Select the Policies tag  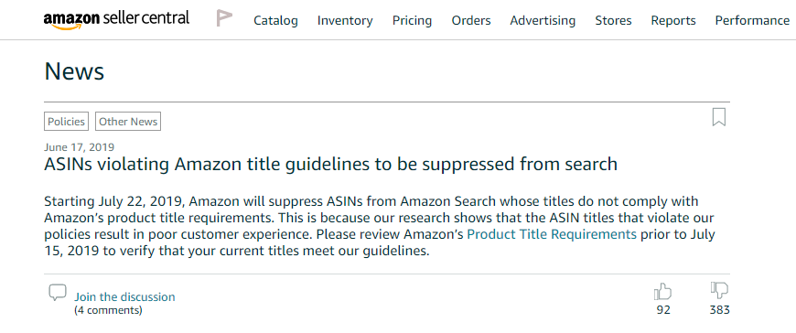[x=66, y=122]
